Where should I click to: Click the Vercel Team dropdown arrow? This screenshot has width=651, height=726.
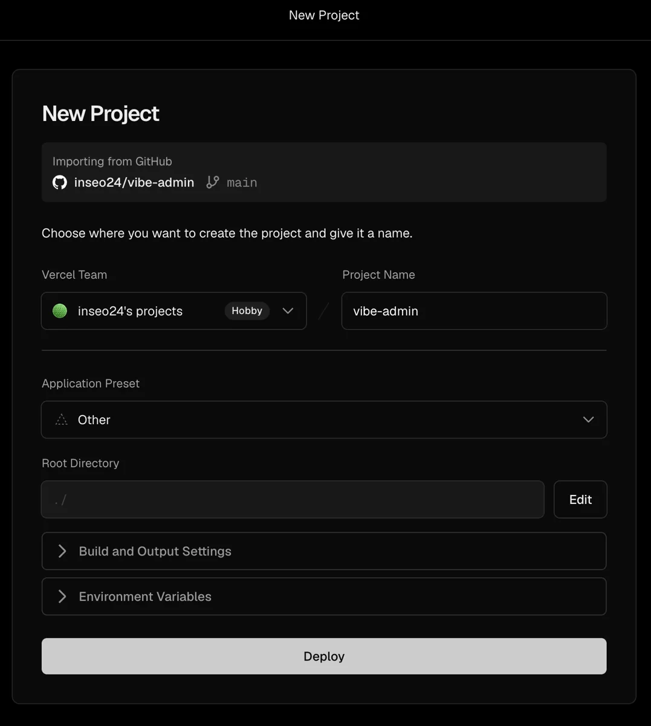point(288,311)
